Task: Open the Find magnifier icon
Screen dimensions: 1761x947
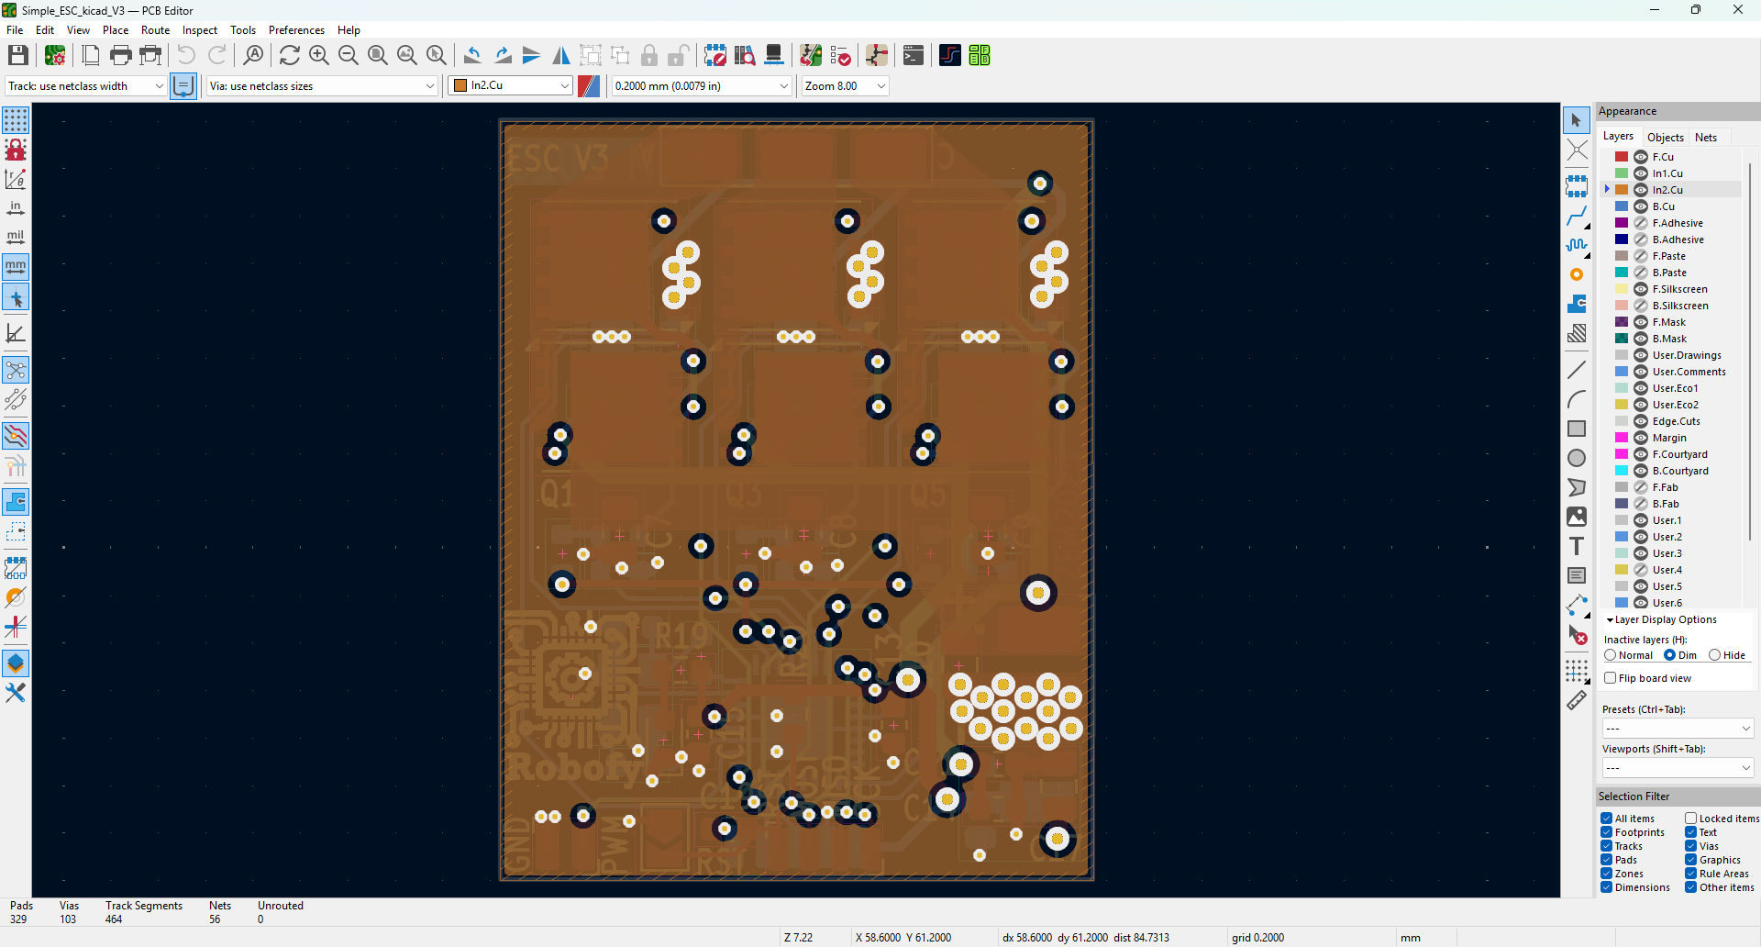Action: click(x=253, y=56)
